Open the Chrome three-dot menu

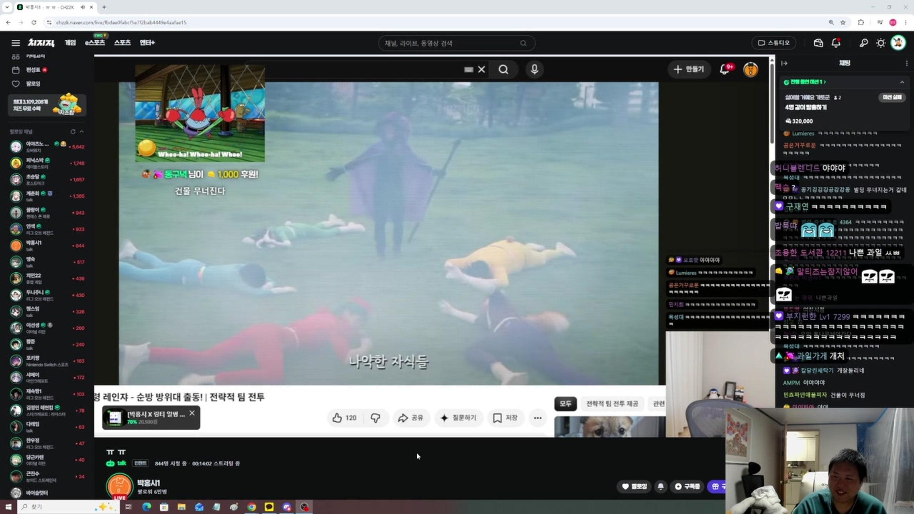(x=906, y=22)
